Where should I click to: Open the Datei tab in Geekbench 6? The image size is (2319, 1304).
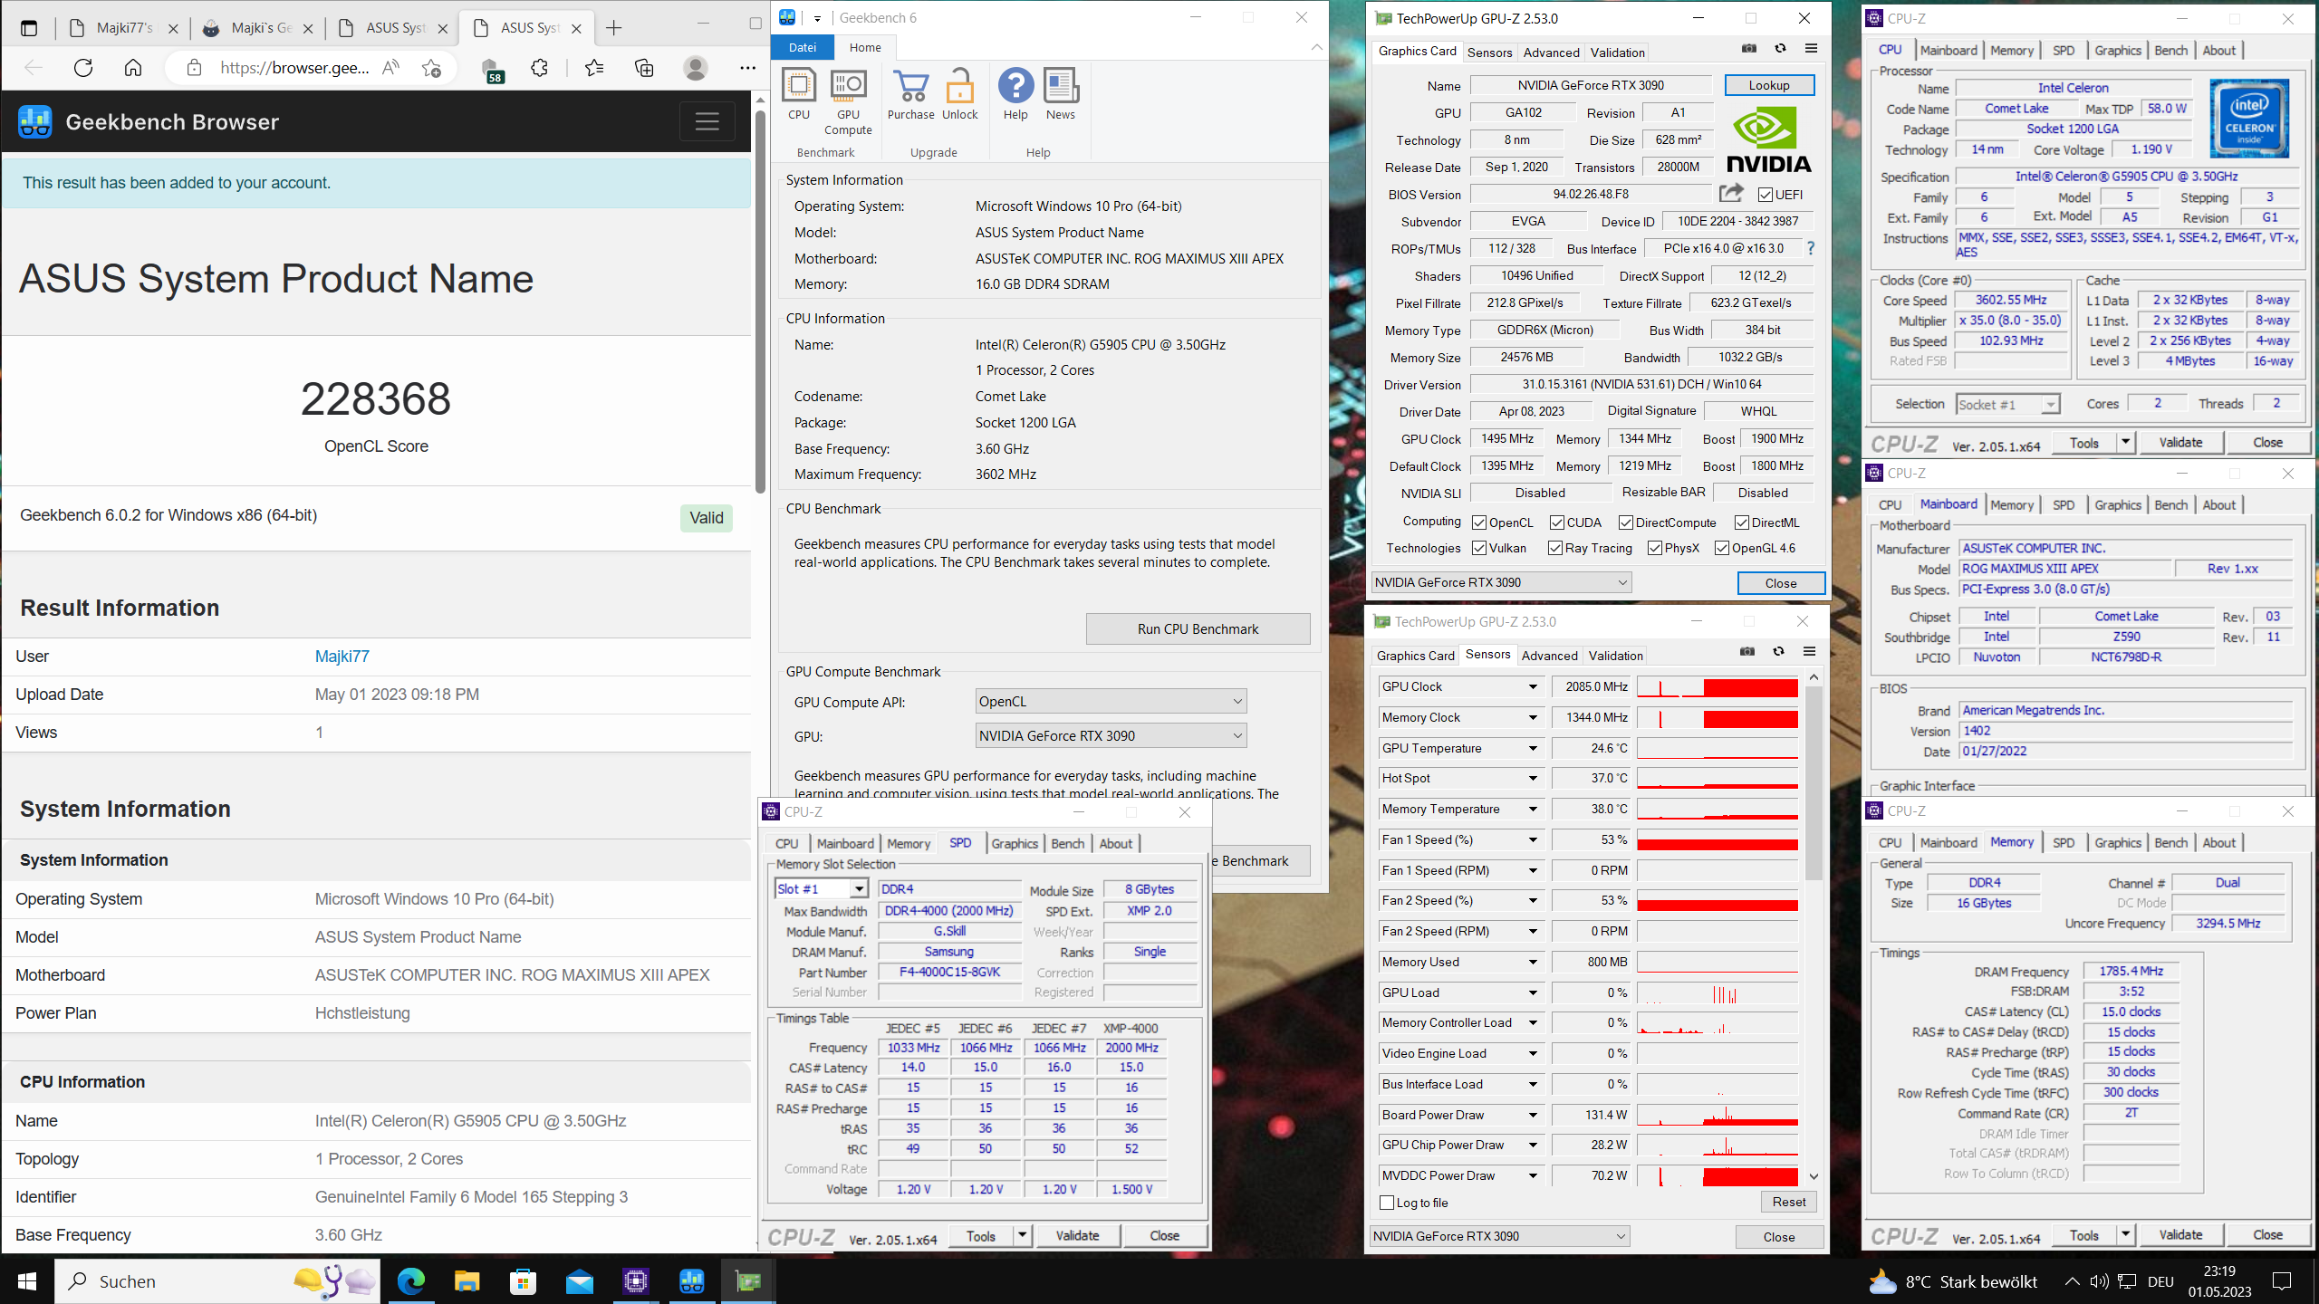tap(802, 47)
